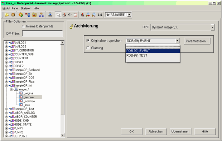Expand the BIT_CONDITION tree node
Viewport: 222px width, 141px height.
[x=6, y=50]
